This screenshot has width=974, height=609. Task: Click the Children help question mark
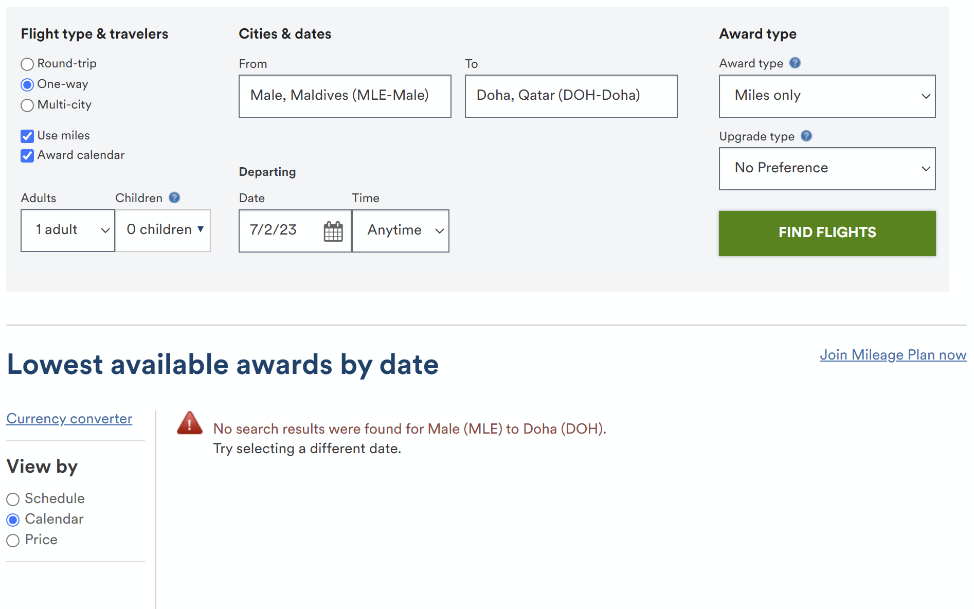(x=174, y=198)
